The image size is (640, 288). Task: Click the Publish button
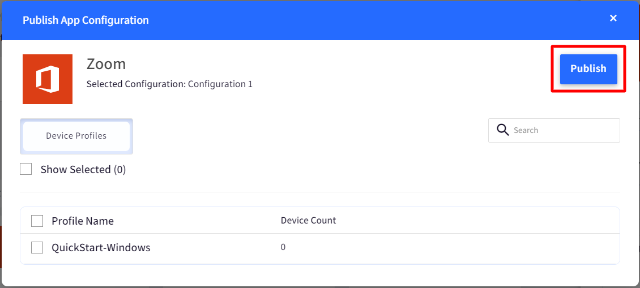pyautogui.click(x=588, y=69)
